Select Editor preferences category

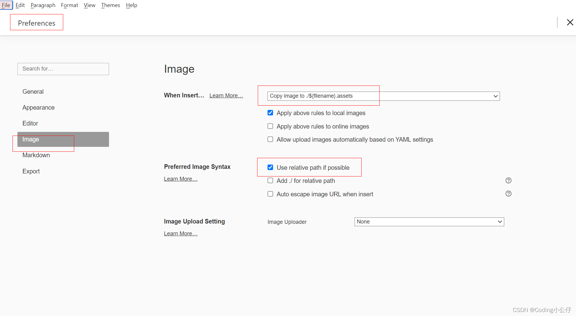63,123
